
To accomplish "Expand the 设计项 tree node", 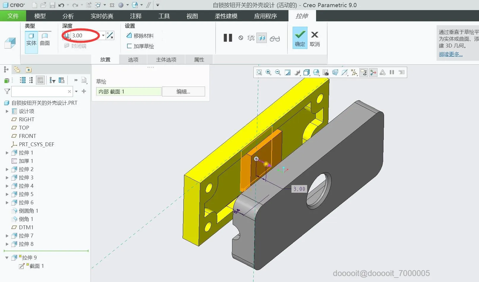I will (x=7, y=111).
